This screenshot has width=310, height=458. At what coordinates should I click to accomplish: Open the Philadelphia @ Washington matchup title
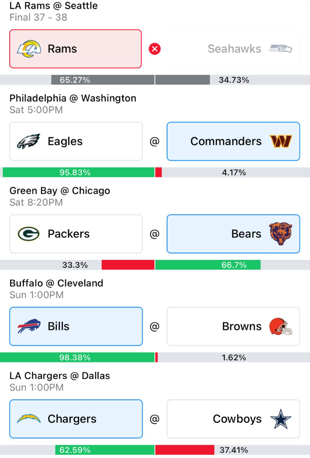[73, 98]
